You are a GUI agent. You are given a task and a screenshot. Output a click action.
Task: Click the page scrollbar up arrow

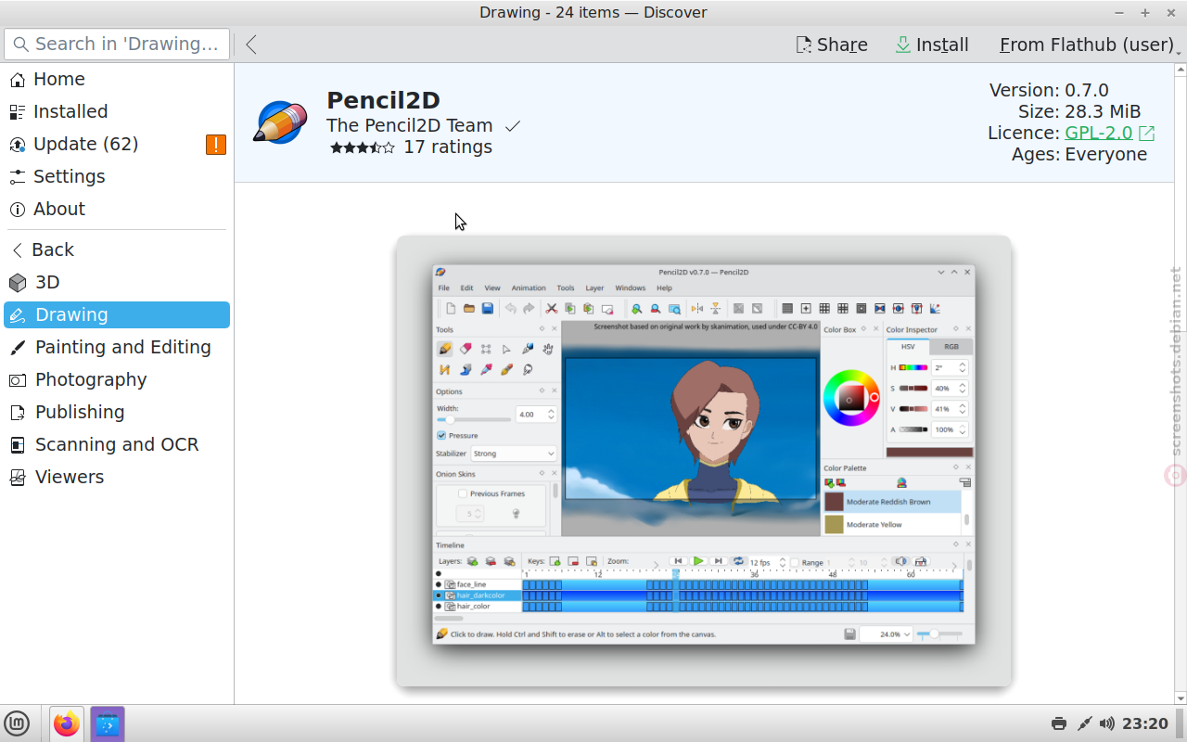pyautogui.click(x=1181, y=70)
